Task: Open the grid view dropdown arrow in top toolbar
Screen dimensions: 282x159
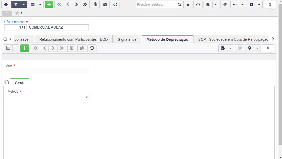Action: pos(40,5)
